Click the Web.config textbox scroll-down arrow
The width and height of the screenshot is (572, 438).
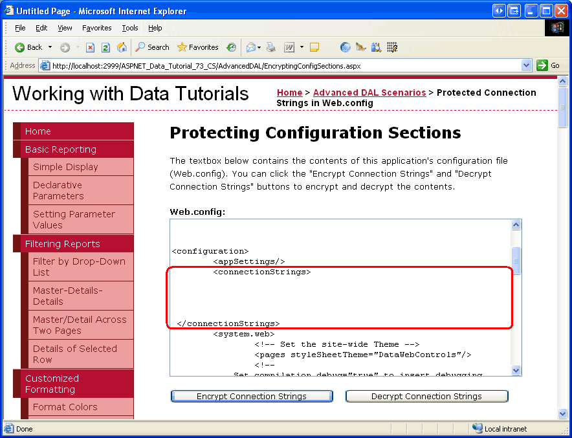(x=516, y=370)
